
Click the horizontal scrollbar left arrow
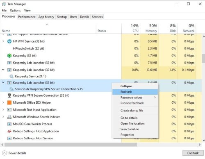coord(2,145)
